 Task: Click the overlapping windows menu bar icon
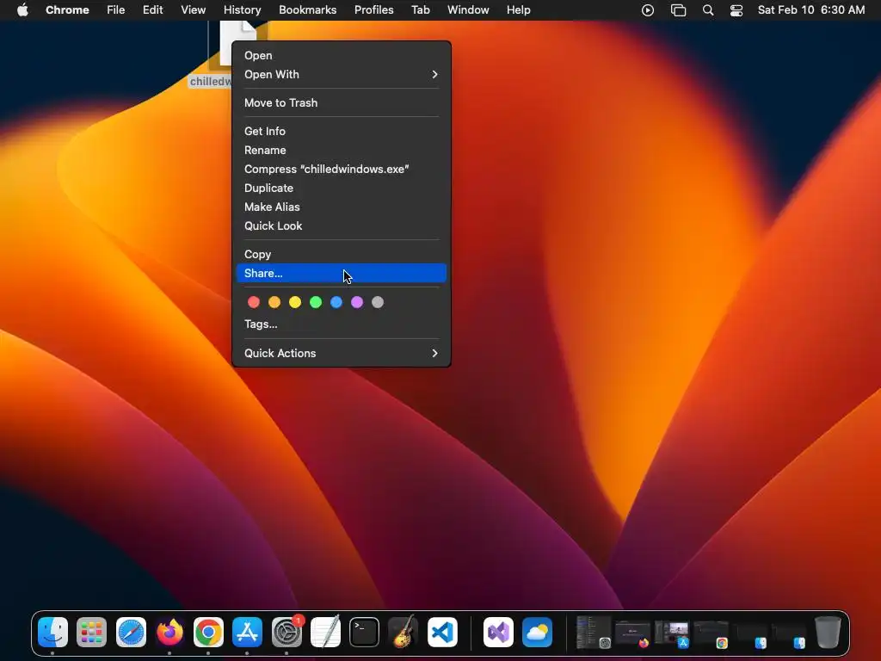pyautogui.click(x=678, y=10)
